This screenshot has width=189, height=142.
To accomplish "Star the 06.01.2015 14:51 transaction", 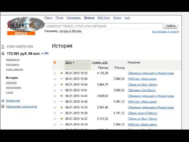I will [55, 90].
